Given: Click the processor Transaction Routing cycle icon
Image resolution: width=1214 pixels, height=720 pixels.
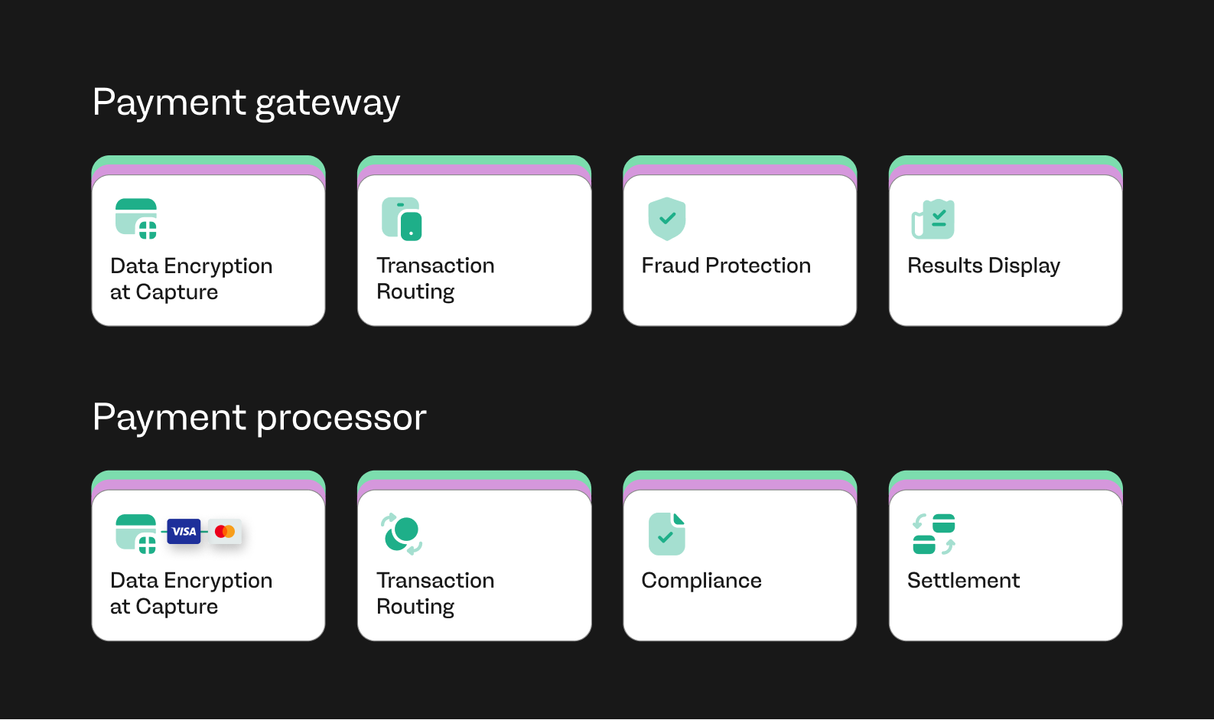Looking at the screenshot, I should pos(402,533).
